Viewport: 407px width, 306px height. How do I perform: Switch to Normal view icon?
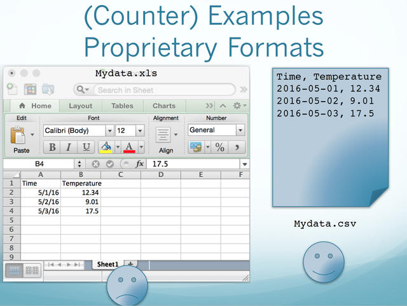tap(14, 270)
